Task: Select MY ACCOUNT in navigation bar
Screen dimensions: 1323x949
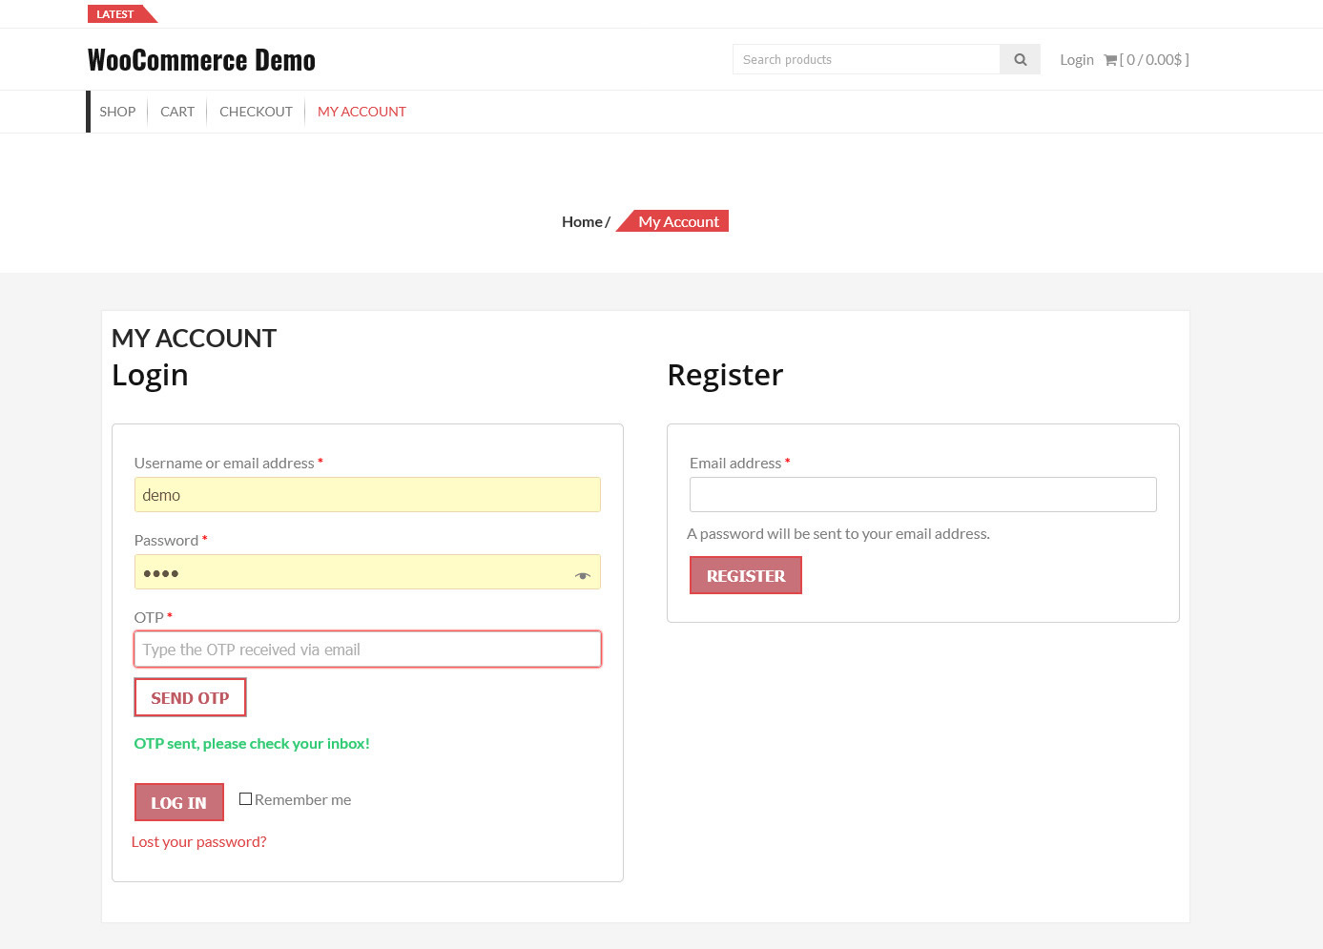Action: click(x=362, y=112)
